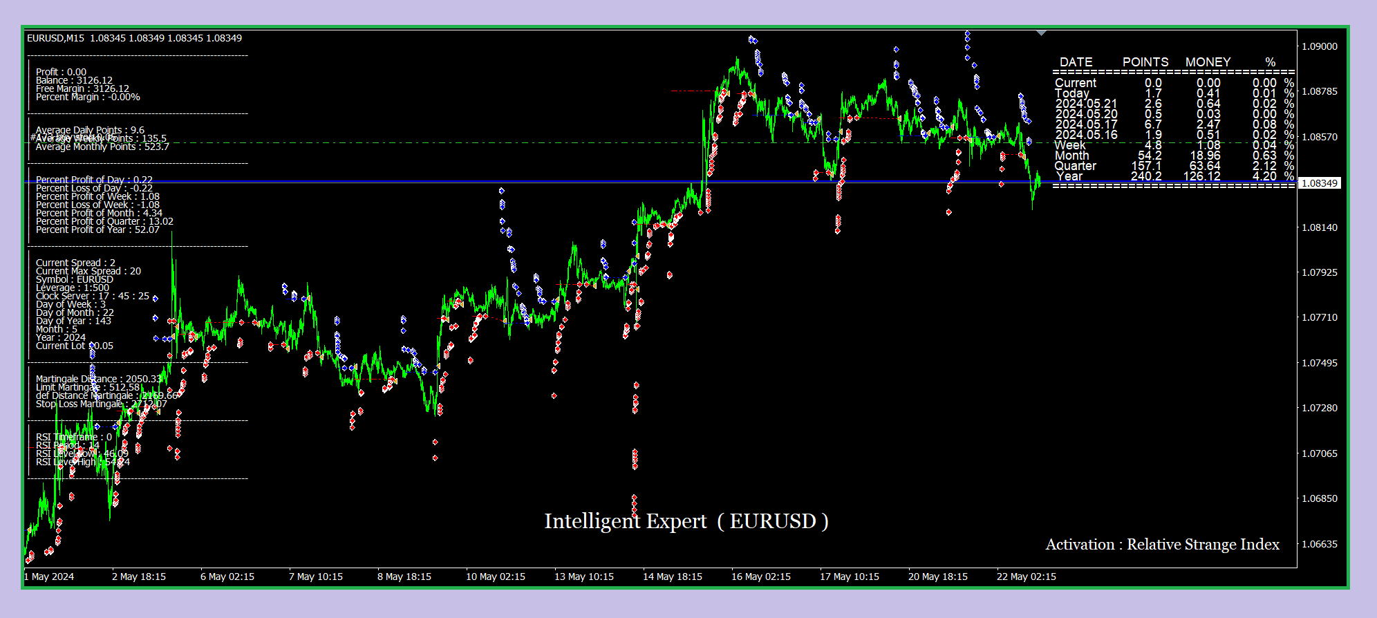Select the Percent Profit of Year label

pos(97,230)
